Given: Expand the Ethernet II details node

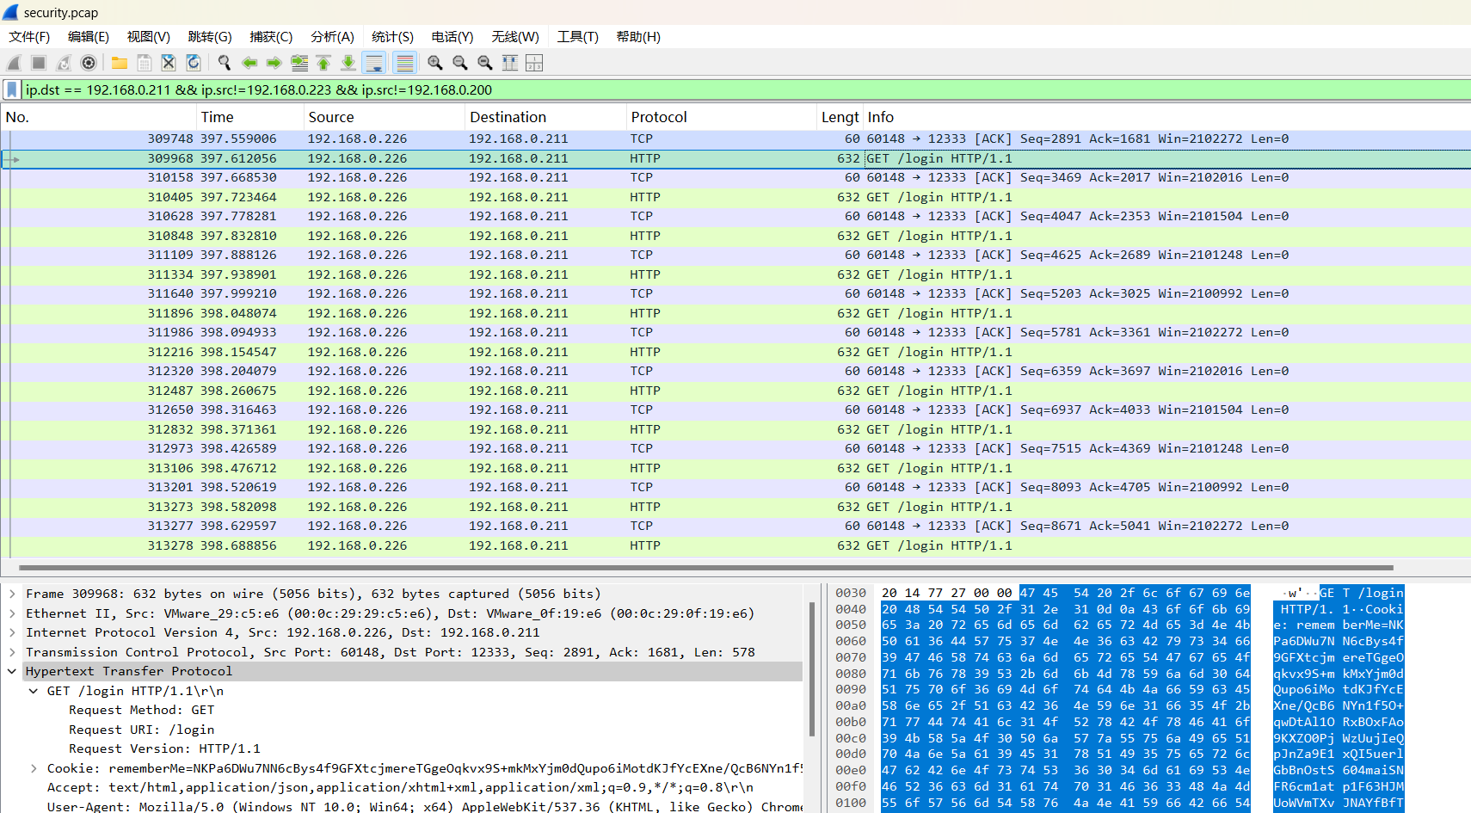Looking at the screenshot, I should [x=12, y=613].
